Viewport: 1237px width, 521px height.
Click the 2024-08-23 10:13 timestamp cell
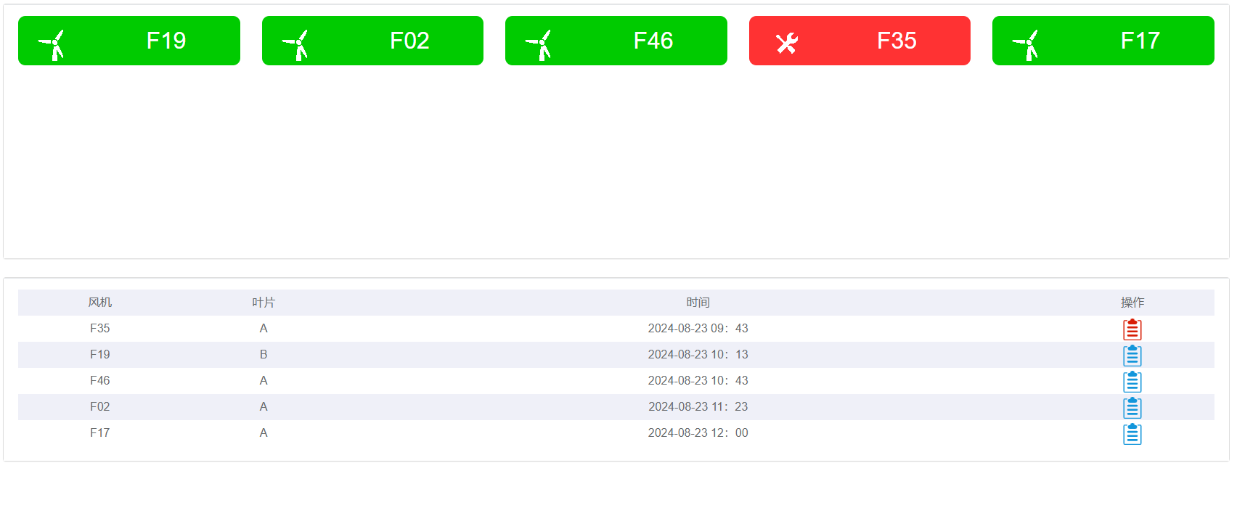pyautogui.click(x=698, y=355)
